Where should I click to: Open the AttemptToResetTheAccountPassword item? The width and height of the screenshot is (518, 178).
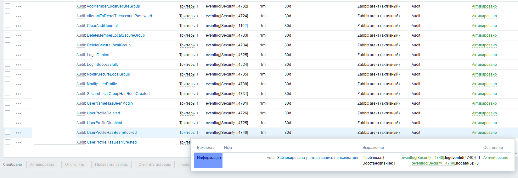(119, 16)
